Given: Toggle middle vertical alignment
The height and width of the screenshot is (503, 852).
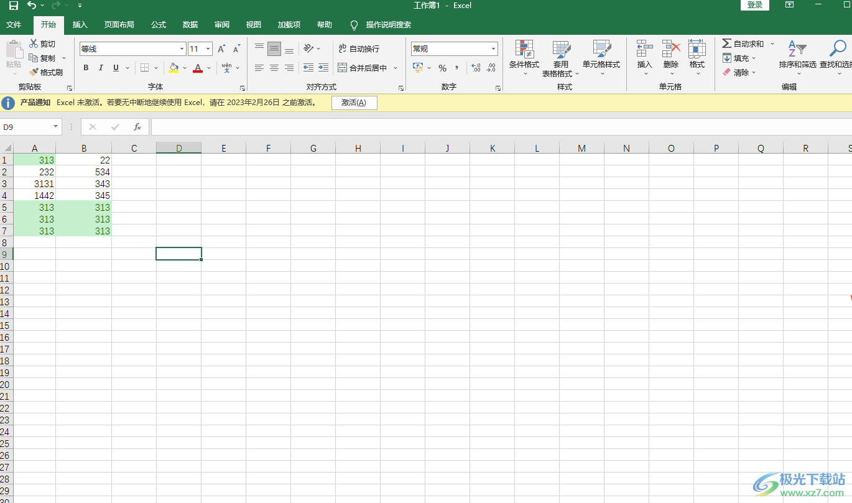Looking at the screenshot, I should 274,48.
